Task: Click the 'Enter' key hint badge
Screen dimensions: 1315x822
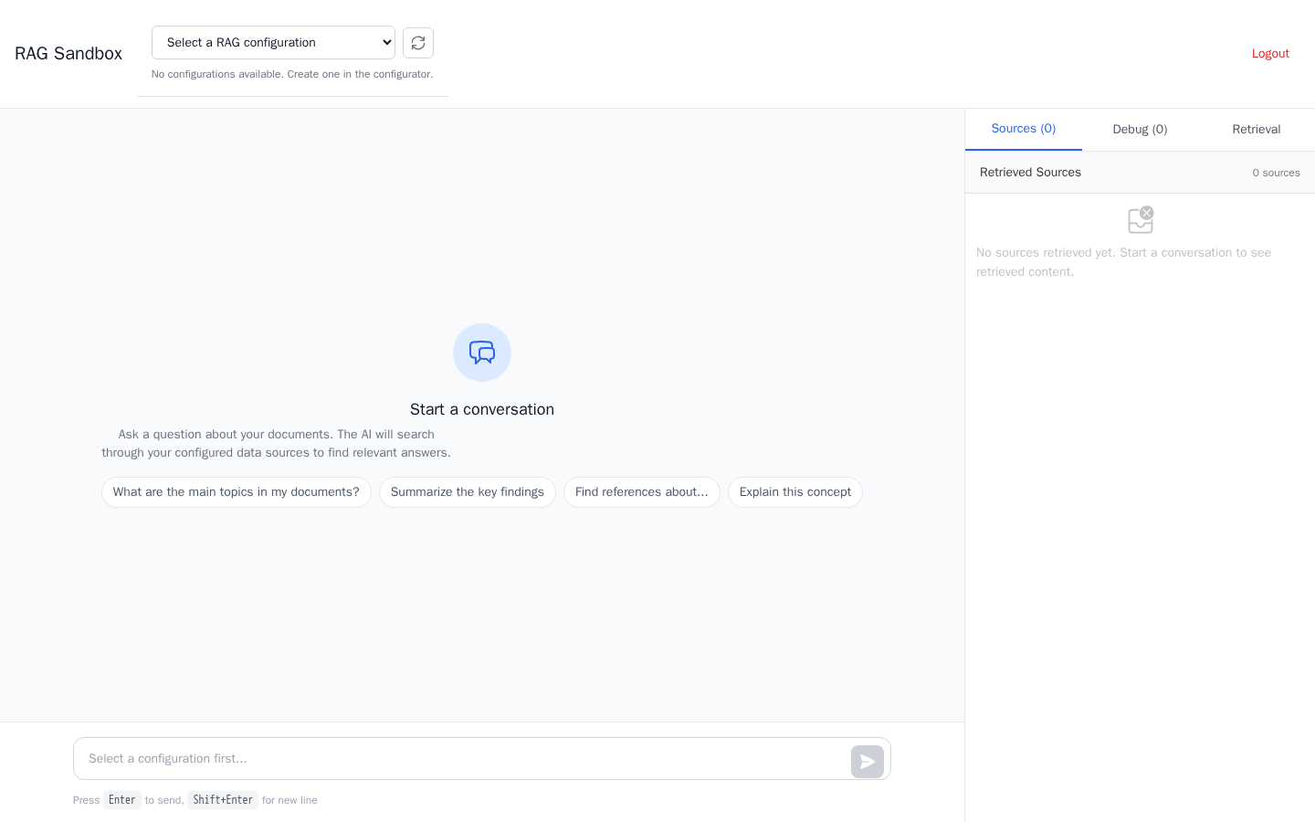Action: 122,800
